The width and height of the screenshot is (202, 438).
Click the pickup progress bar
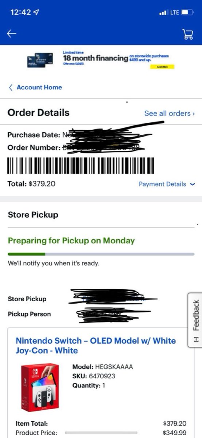(x=101, y=254)
